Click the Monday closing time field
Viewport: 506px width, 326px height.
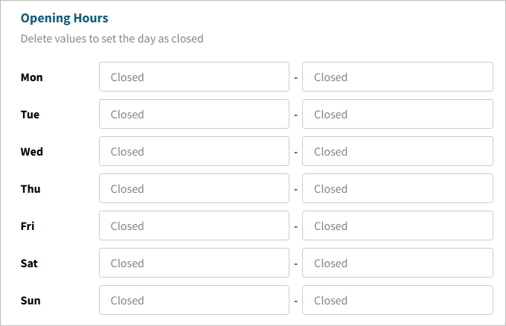click(x=397, y=77)
